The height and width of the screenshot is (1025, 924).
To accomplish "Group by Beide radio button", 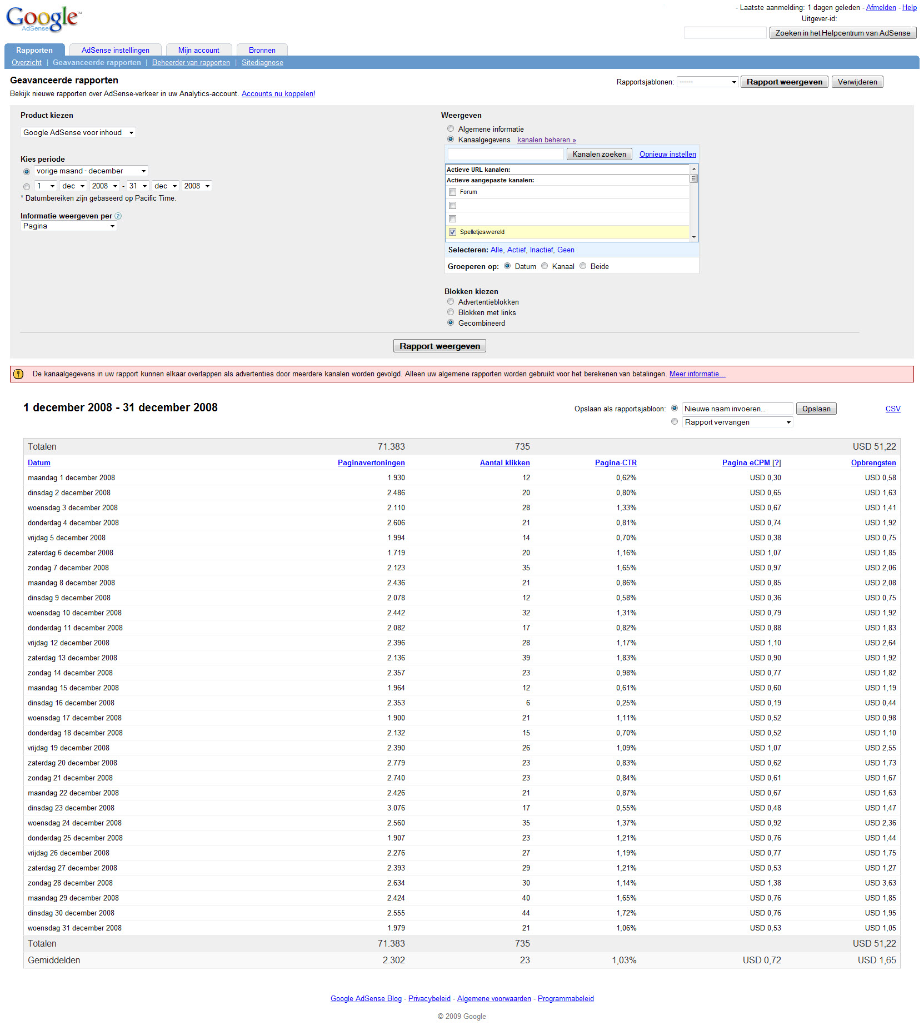I will 583,266.
